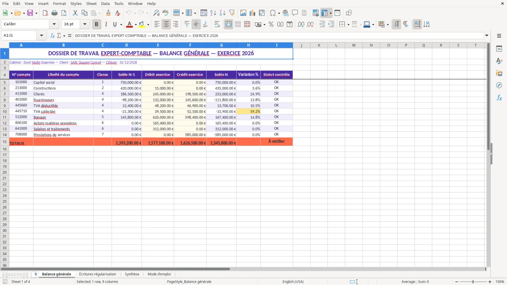The image size is (507, 285).
Task: Insert special character omega
Action: [x=273, y=13]
